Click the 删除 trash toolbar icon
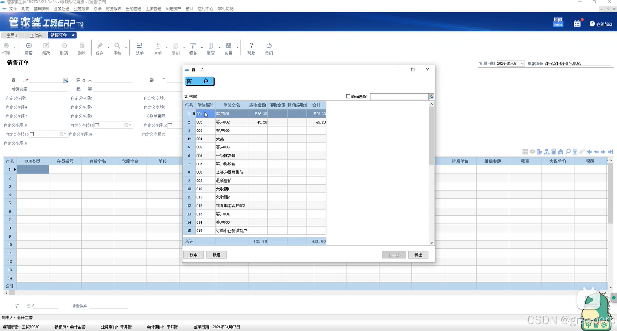 (81, 46)
